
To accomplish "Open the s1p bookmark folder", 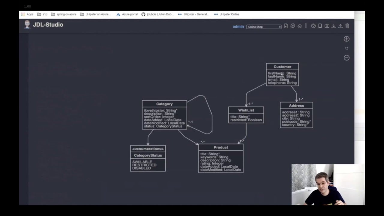I will 42,14.
